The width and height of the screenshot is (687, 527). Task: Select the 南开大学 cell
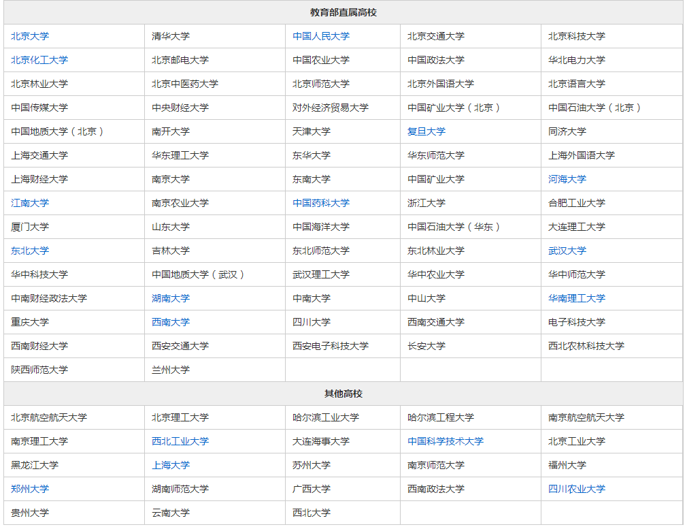[215, 131]
